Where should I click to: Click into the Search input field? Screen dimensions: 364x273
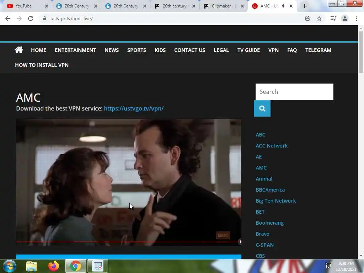point(294,92)
